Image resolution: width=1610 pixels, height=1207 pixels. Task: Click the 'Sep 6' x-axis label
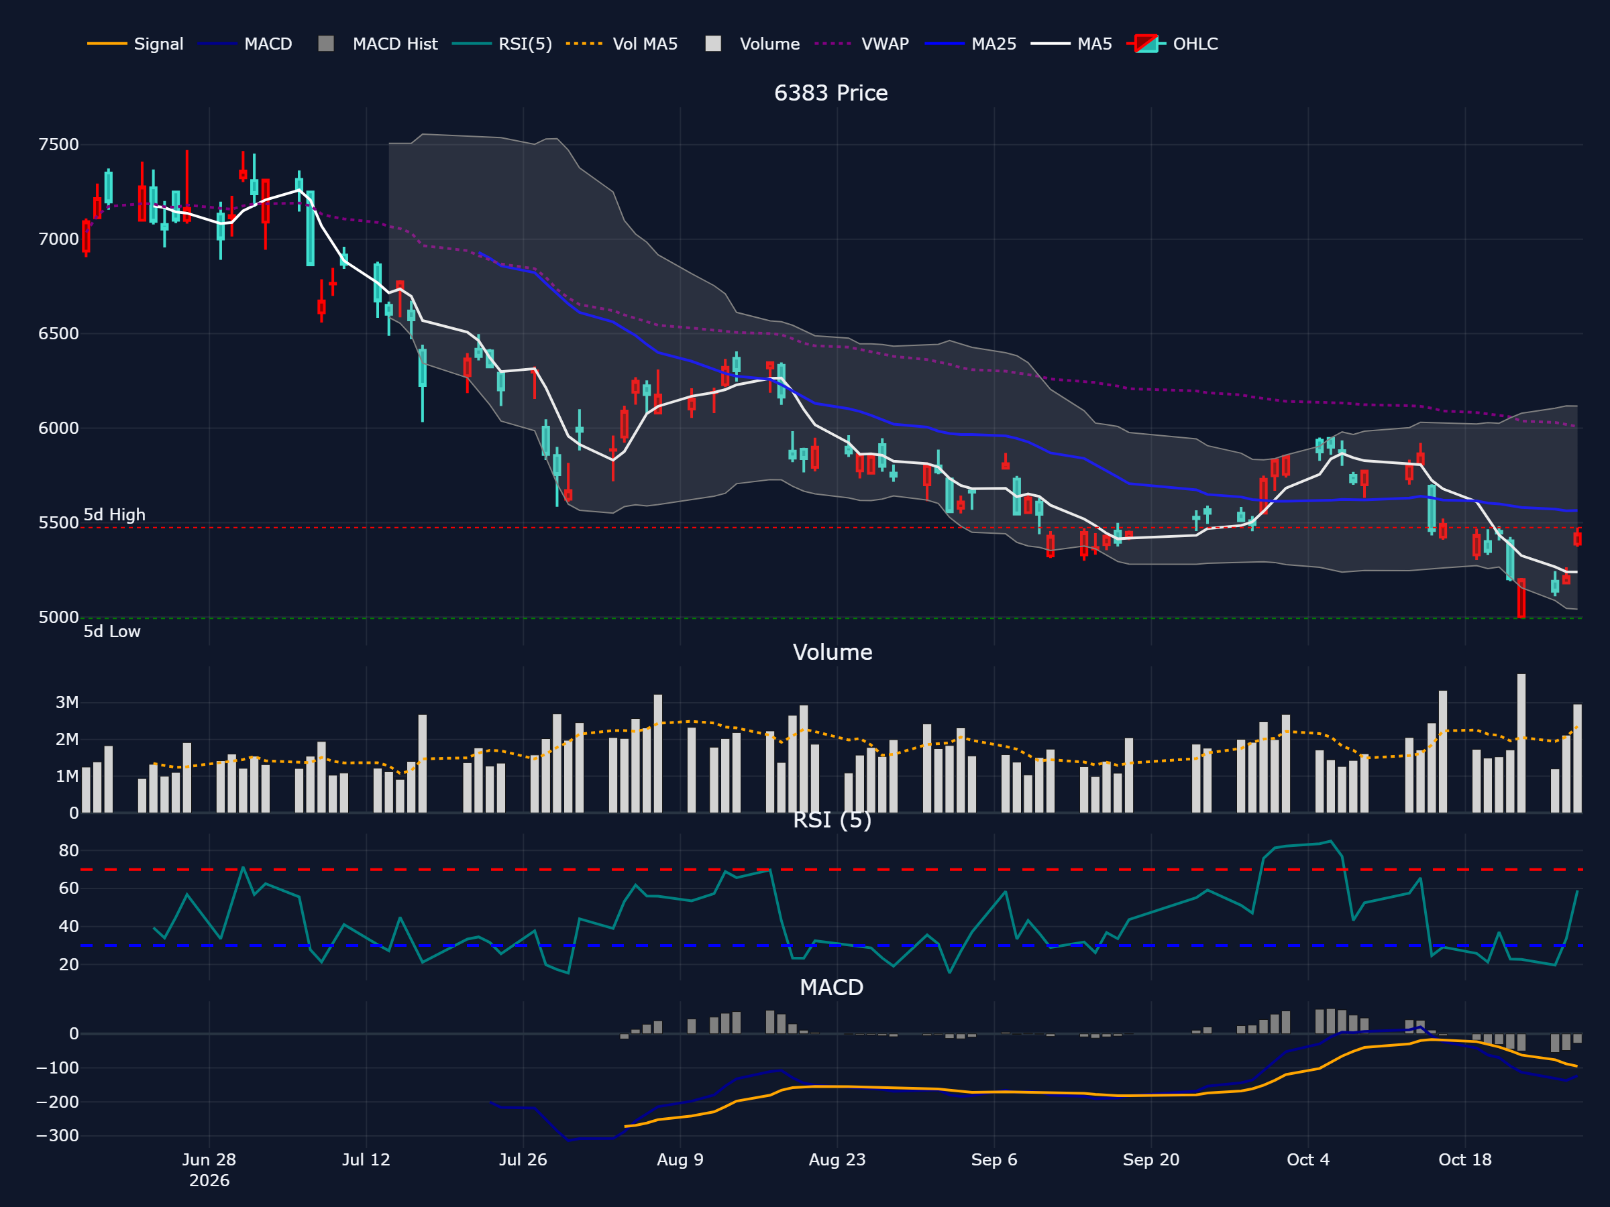[x=994, y=1159]
